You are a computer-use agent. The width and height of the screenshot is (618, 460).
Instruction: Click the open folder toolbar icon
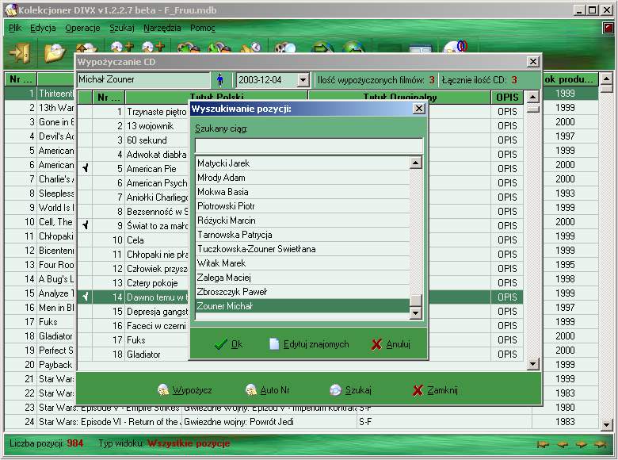point(55,53)
